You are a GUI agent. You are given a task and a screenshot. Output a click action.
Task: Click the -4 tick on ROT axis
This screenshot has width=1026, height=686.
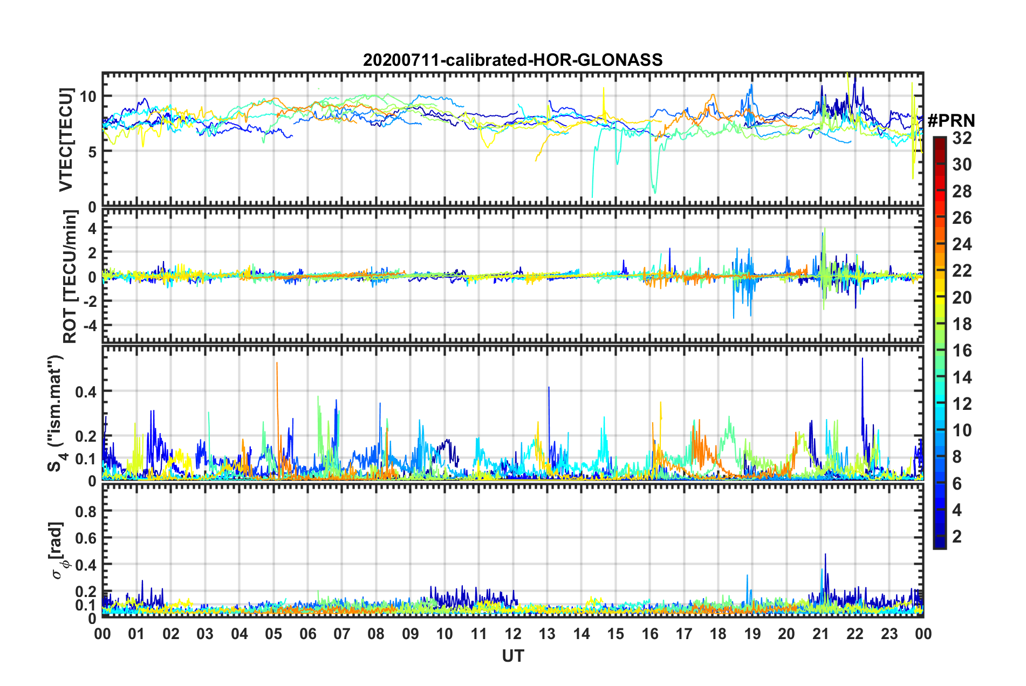(x=90, y=325)
